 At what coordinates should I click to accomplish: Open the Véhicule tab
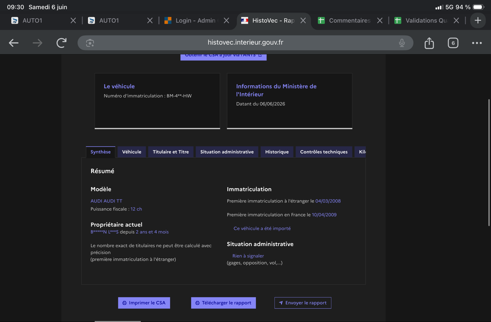(132, 152)
